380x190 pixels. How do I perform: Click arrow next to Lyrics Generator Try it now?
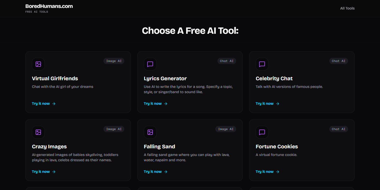(166, 104)
